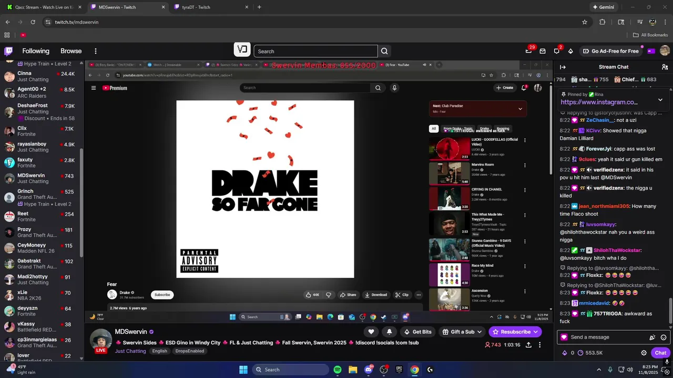Bookmark this page with the star icon
Image resolution: width=673 pixels, height=378 pixels.
(585, 22)
